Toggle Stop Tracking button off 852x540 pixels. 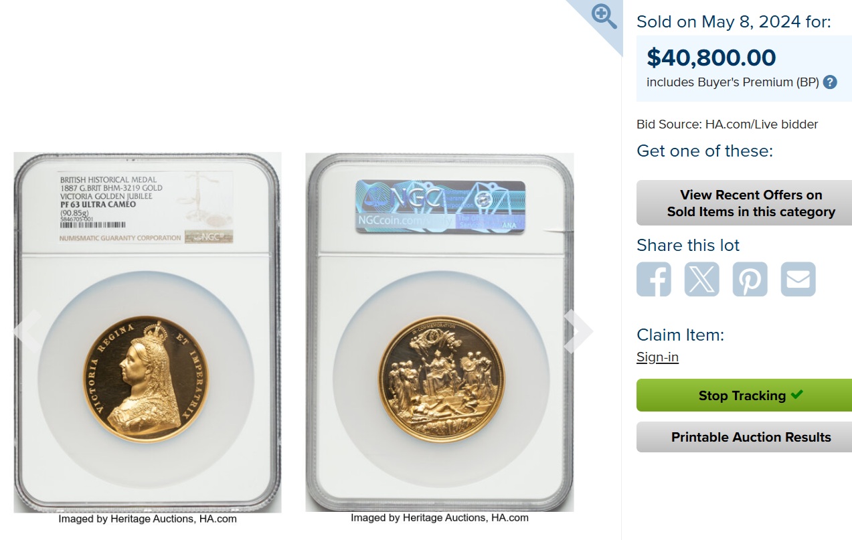tap(744, 395)
